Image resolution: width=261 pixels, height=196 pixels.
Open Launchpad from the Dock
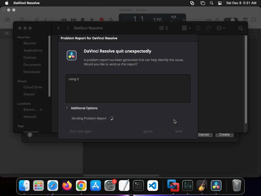[x=38, y=185]
